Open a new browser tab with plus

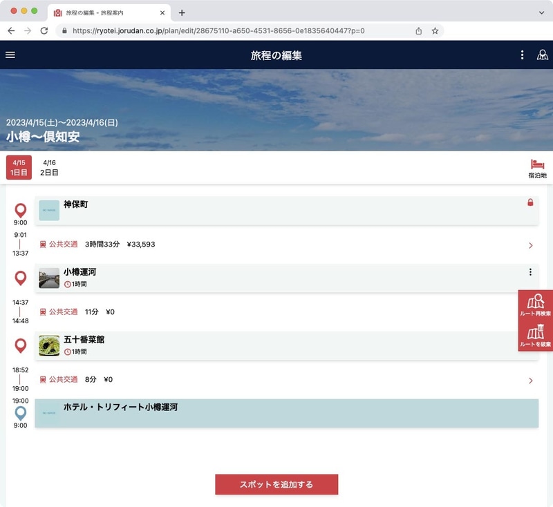tap(182, 13)
